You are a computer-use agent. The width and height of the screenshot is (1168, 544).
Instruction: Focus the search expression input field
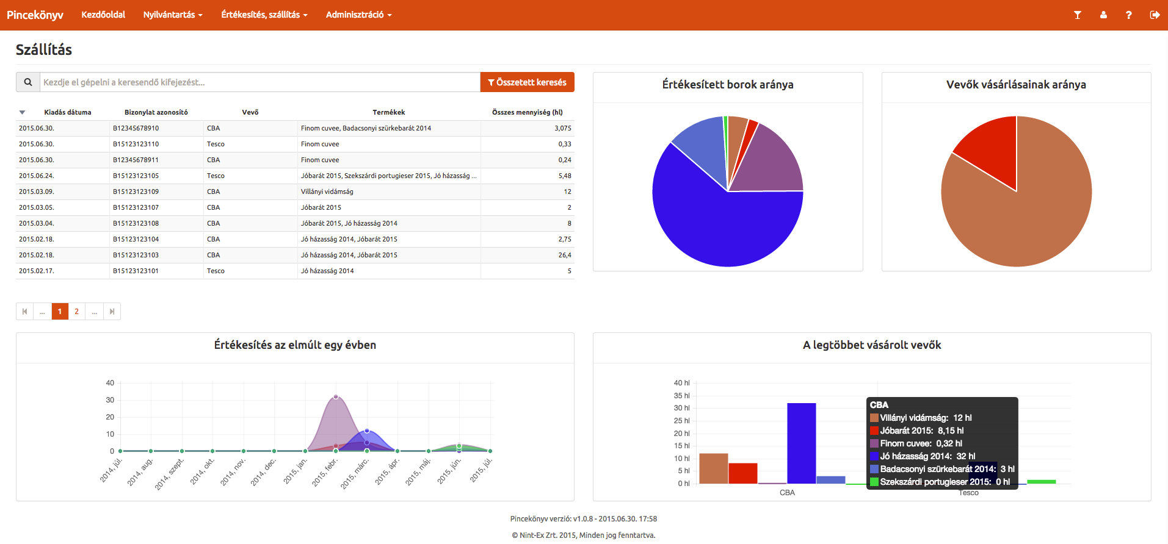click(260, 82)
